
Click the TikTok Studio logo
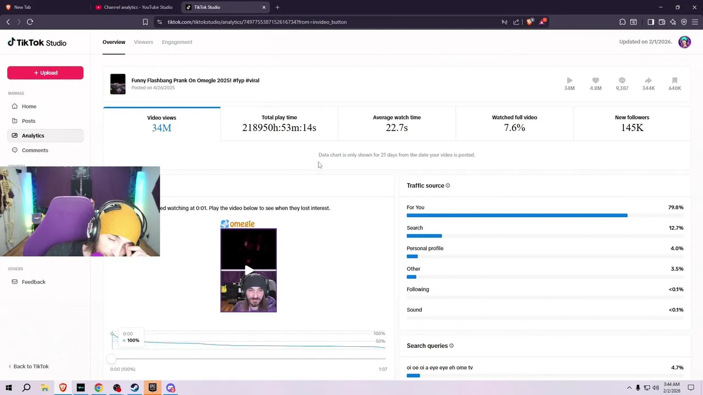(x=37, y=42)
